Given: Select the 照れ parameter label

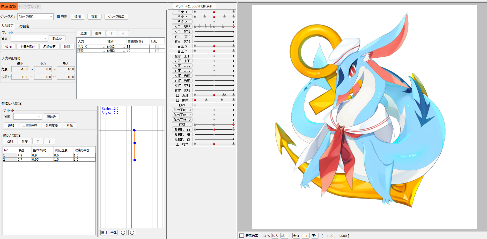Looking at the screenshot, I should coord(182,105).
